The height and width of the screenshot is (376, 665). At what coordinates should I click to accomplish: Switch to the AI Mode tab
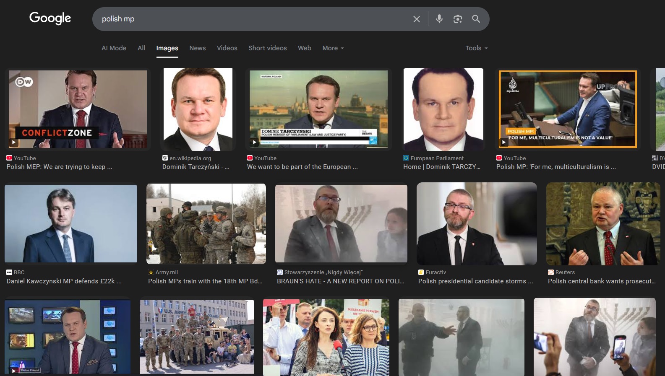pos(114,48)
